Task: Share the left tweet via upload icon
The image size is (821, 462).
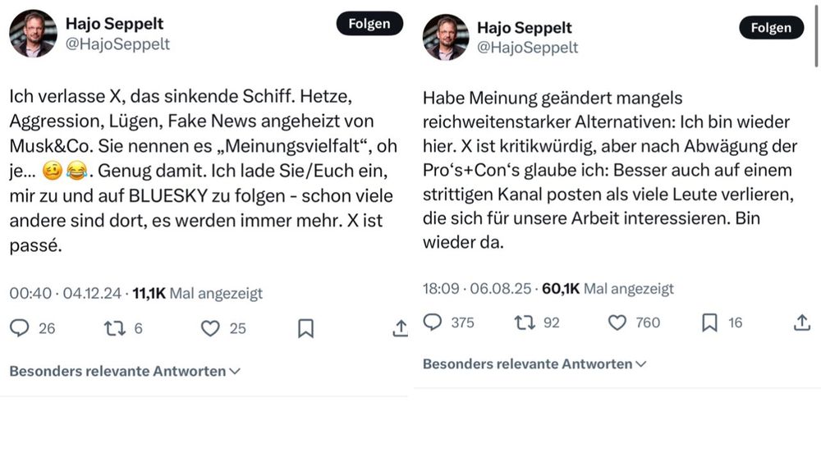Action: [400, 328]
